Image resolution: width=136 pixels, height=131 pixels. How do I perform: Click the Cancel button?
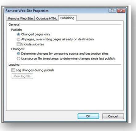coord(113,116)
